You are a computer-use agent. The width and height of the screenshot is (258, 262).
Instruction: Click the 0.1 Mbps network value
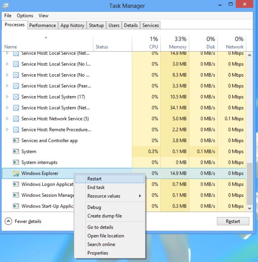click(234, 119)
